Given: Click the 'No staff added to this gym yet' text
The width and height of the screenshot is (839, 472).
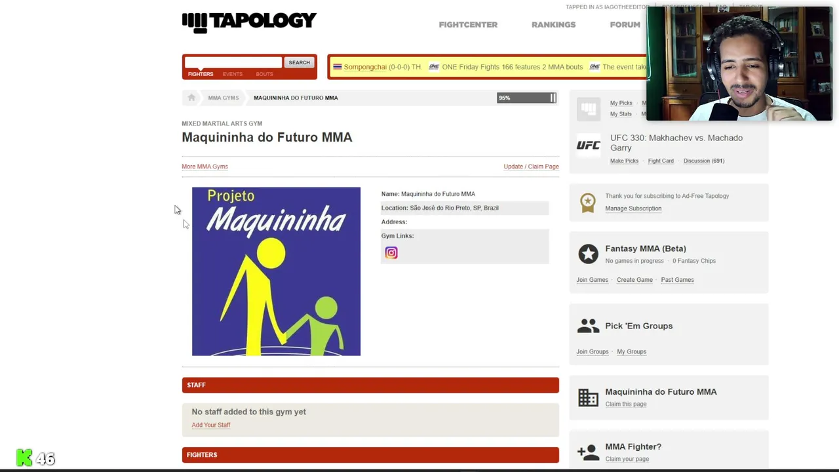Looking at the screenshot, I should 249,412.
